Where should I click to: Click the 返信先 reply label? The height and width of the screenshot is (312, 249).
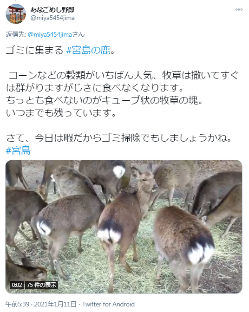(x=15, y=35)
